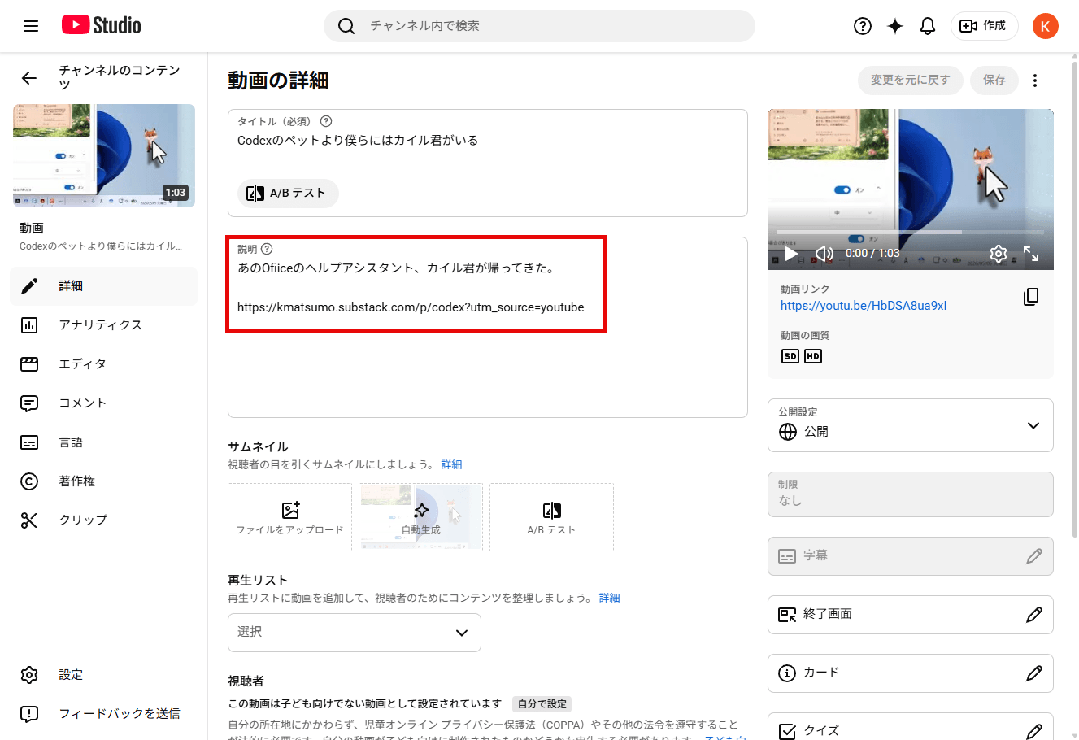The image size is (1079, 740).
Task: Click the description help question icon
Action: click(x=267, y=250)
